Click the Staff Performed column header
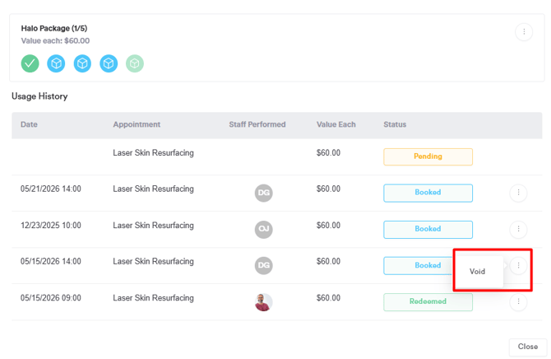The height and width of the screenshot is (359, 551). [257, 124]
